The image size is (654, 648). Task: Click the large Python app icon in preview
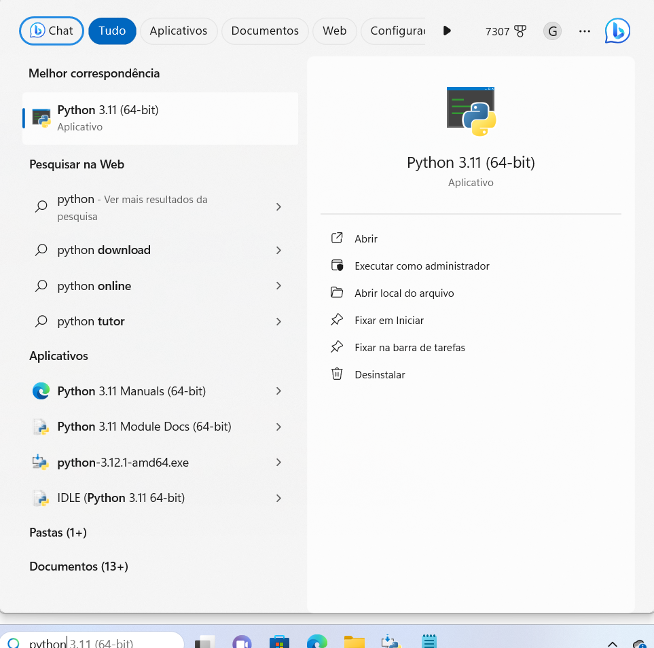[471, 111]
